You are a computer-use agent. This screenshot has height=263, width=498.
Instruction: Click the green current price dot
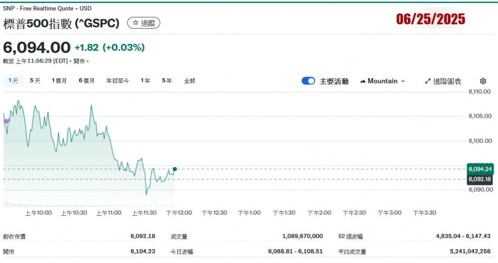coord(174,169)
